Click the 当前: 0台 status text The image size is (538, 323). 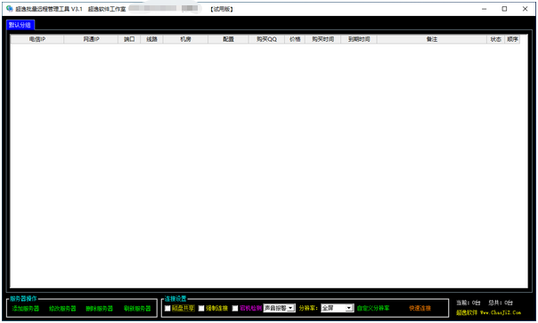[x=468, y=303]
